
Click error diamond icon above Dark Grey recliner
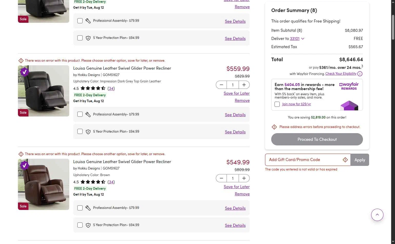21,61
